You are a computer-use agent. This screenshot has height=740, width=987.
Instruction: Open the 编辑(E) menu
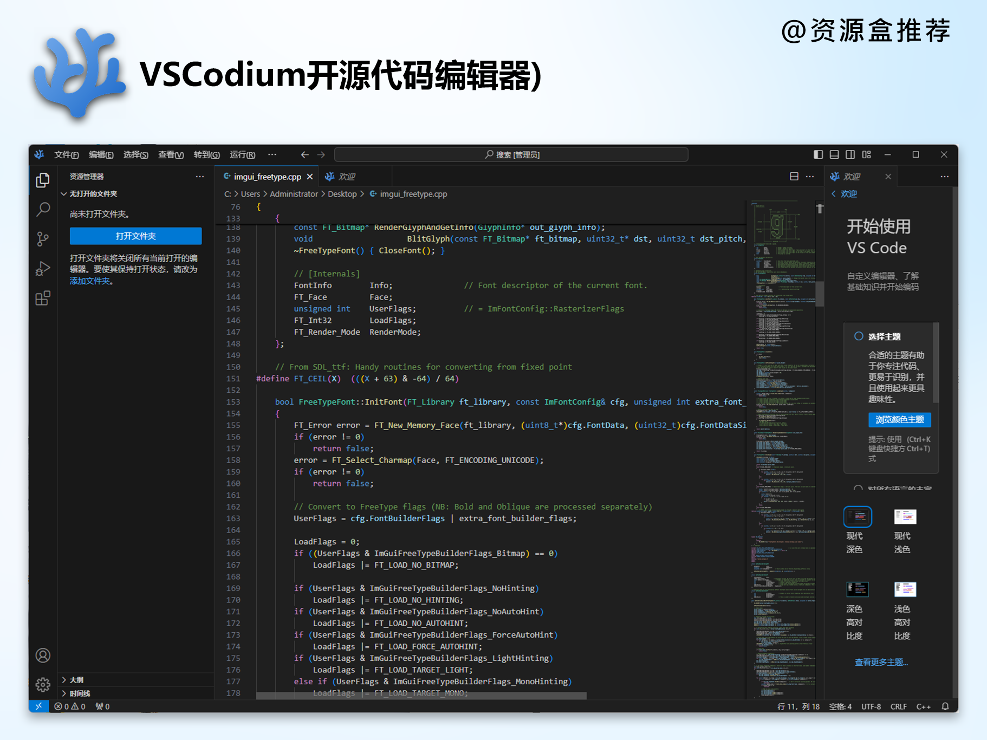(101, 155)
